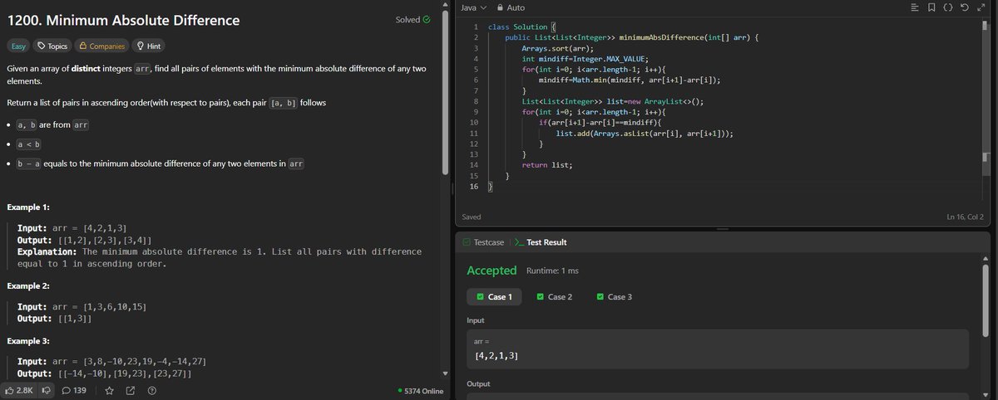Click the Easy difficulty tag
This screenshot has width=998, height=400.
click(x=19, y=46)
